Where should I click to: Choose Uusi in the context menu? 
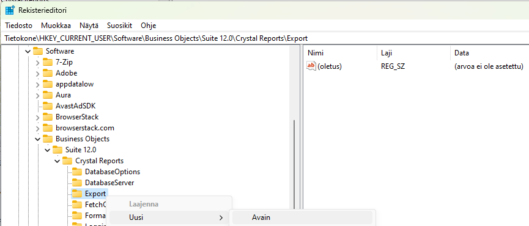(169, 217)
